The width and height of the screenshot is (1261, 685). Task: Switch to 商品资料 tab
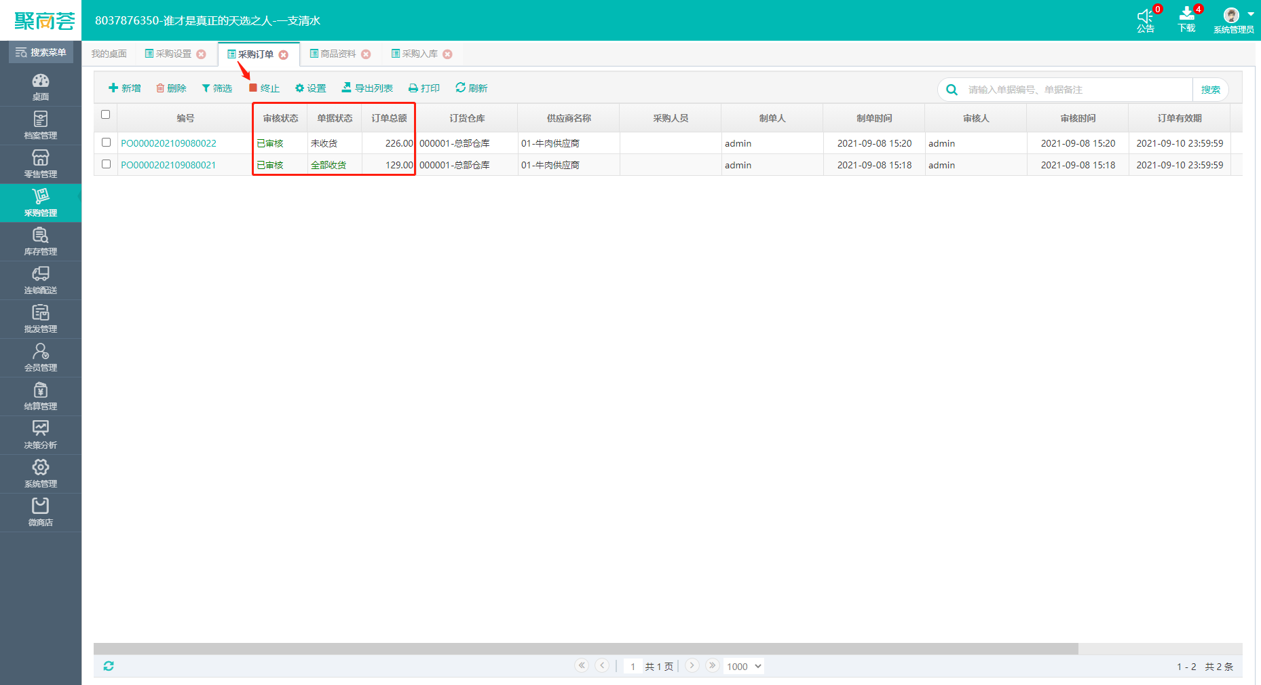pyautogui.click(x=333, y=54)
